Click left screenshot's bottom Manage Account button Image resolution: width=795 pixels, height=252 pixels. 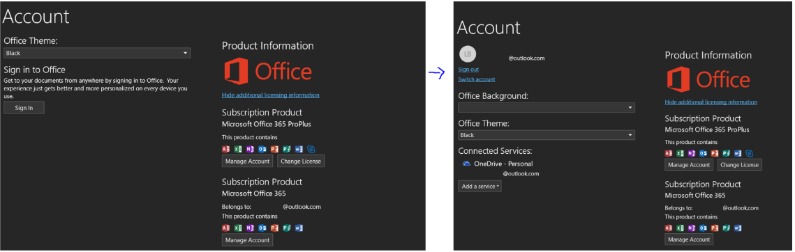click(247, 240)
